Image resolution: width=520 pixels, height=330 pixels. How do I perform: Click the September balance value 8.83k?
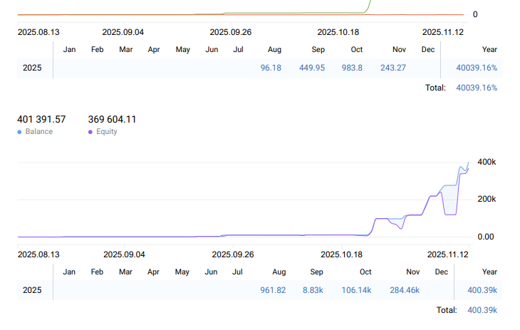313,290
